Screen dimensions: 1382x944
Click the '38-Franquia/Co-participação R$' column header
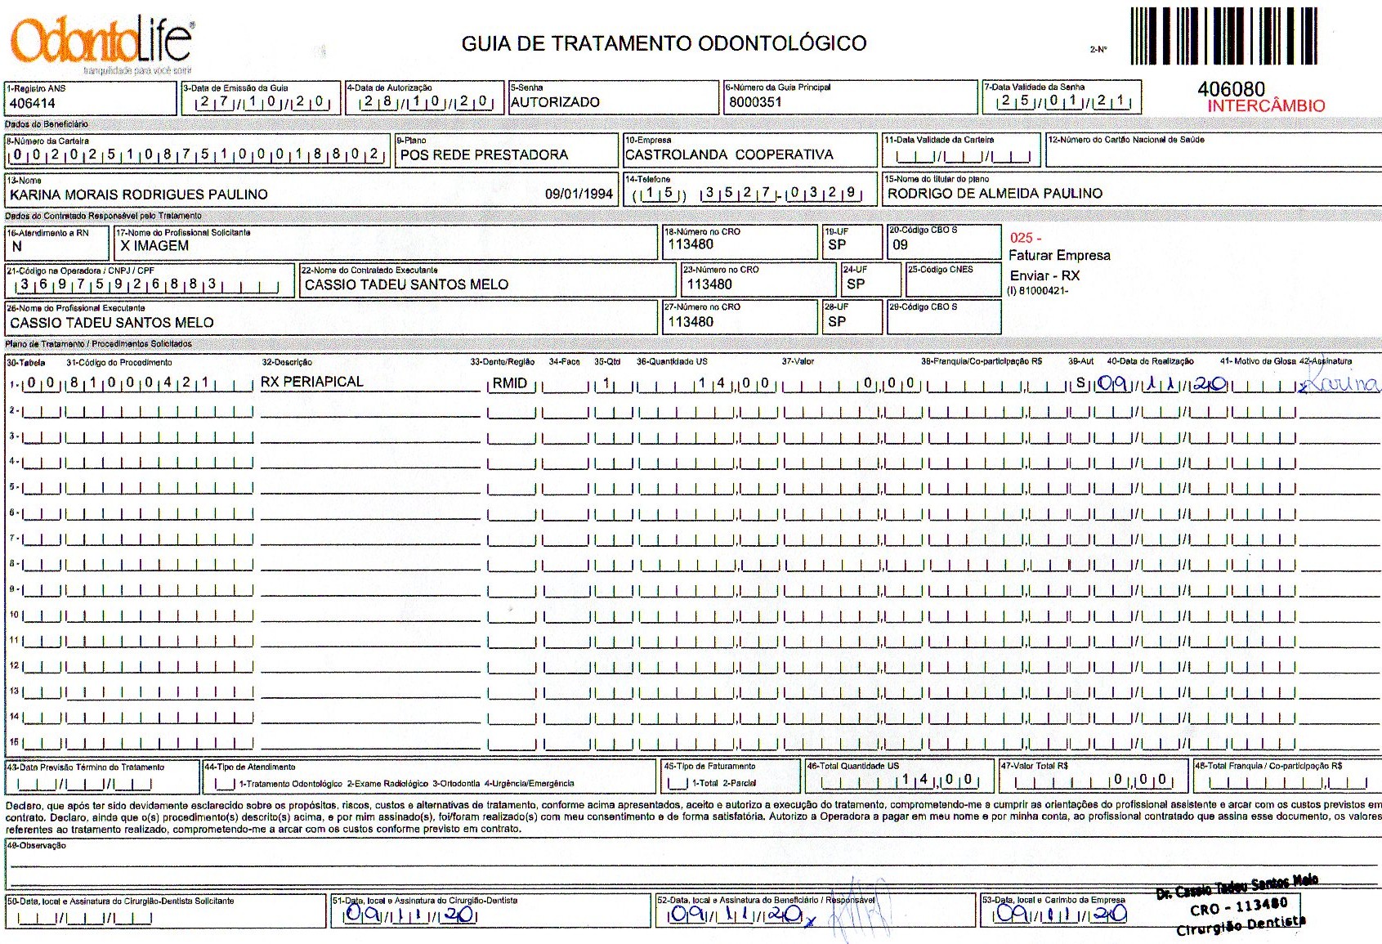[x=982, y=361]
